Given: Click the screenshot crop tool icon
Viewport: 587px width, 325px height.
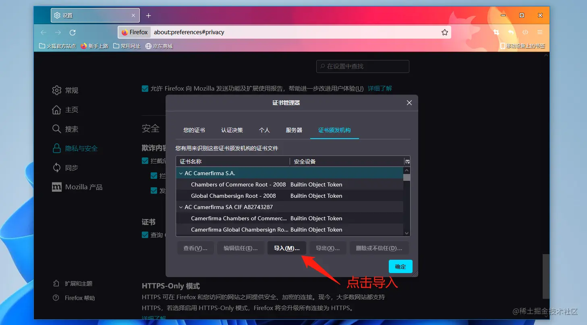Looking at the screenshot, I should [x=496, y=32].
